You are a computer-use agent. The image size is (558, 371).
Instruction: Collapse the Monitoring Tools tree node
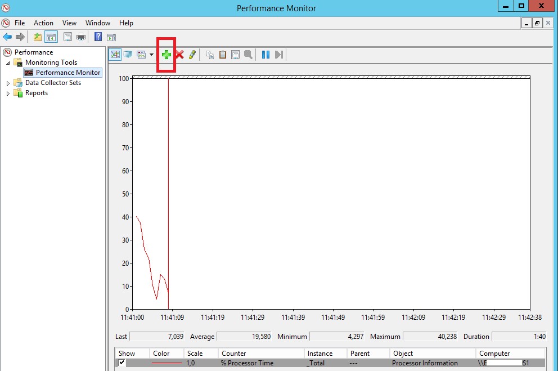pyautogui.click(x=8, y=63)
